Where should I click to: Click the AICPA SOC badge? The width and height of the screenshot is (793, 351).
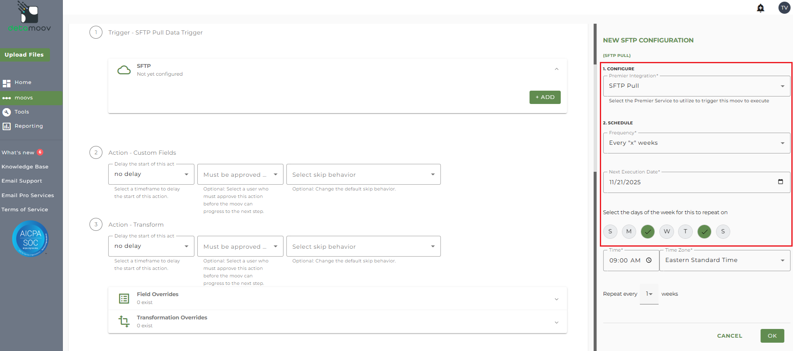30,238
